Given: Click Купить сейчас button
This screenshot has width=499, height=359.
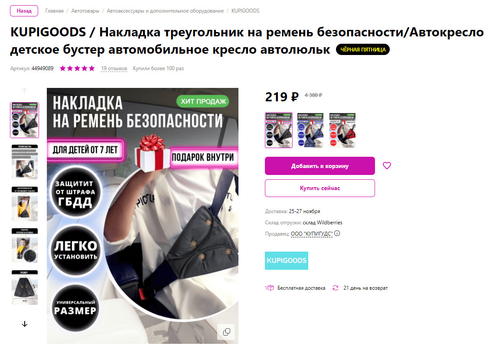Looking at the screenshot, I should [320, 188].
